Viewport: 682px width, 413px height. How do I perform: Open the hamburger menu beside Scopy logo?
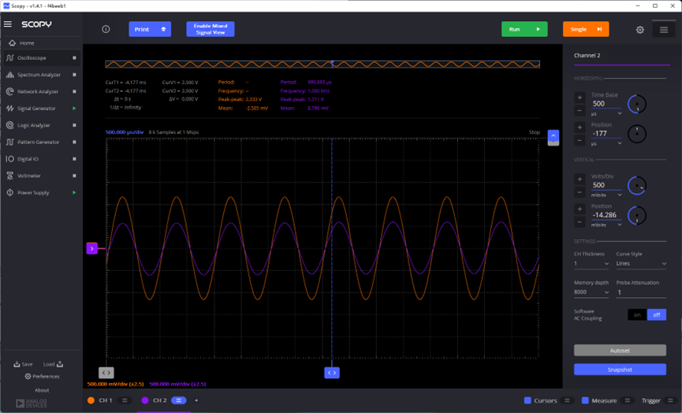8,24
